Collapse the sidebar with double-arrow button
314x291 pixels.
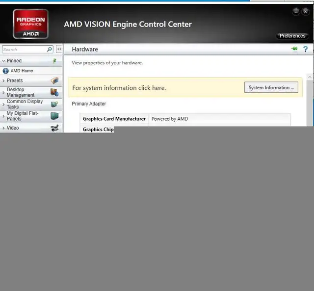pyautogui.click(x=59, y=49)
